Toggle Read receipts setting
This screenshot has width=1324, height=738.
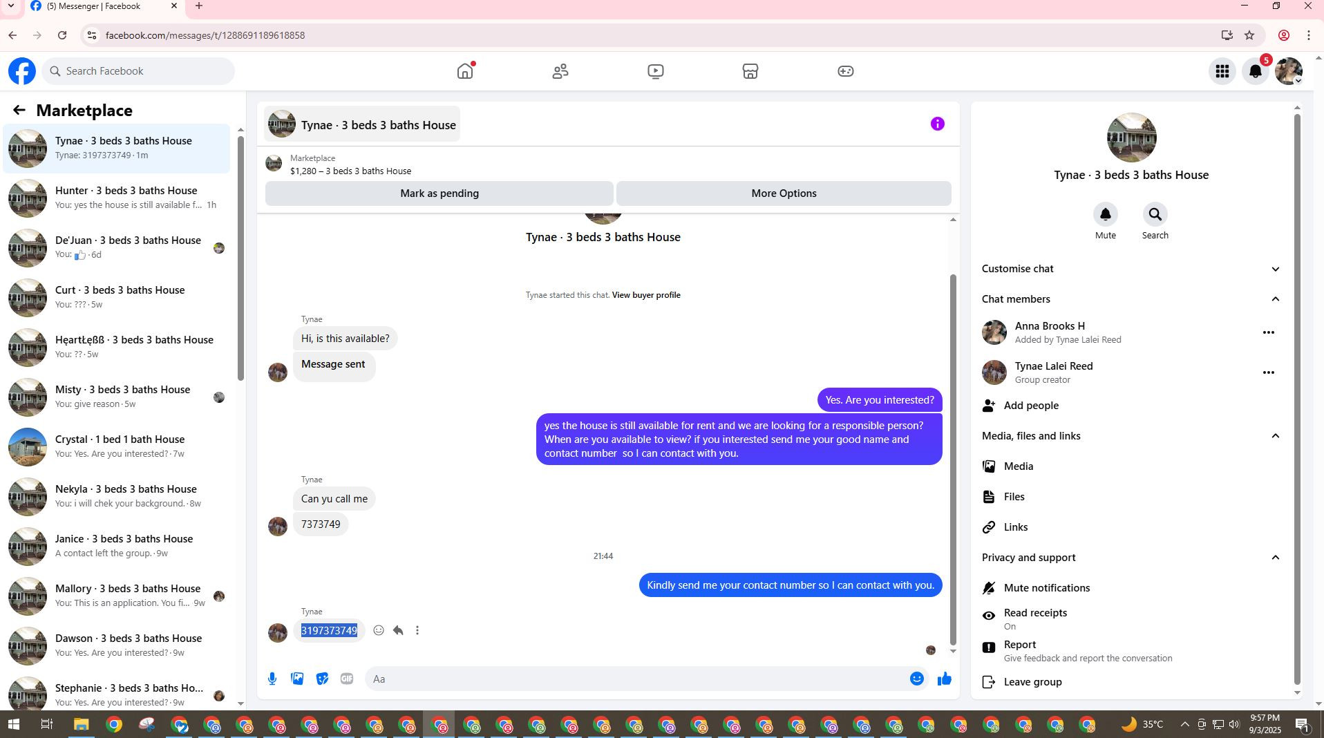pyautogui.click(x=1131, y=620)
